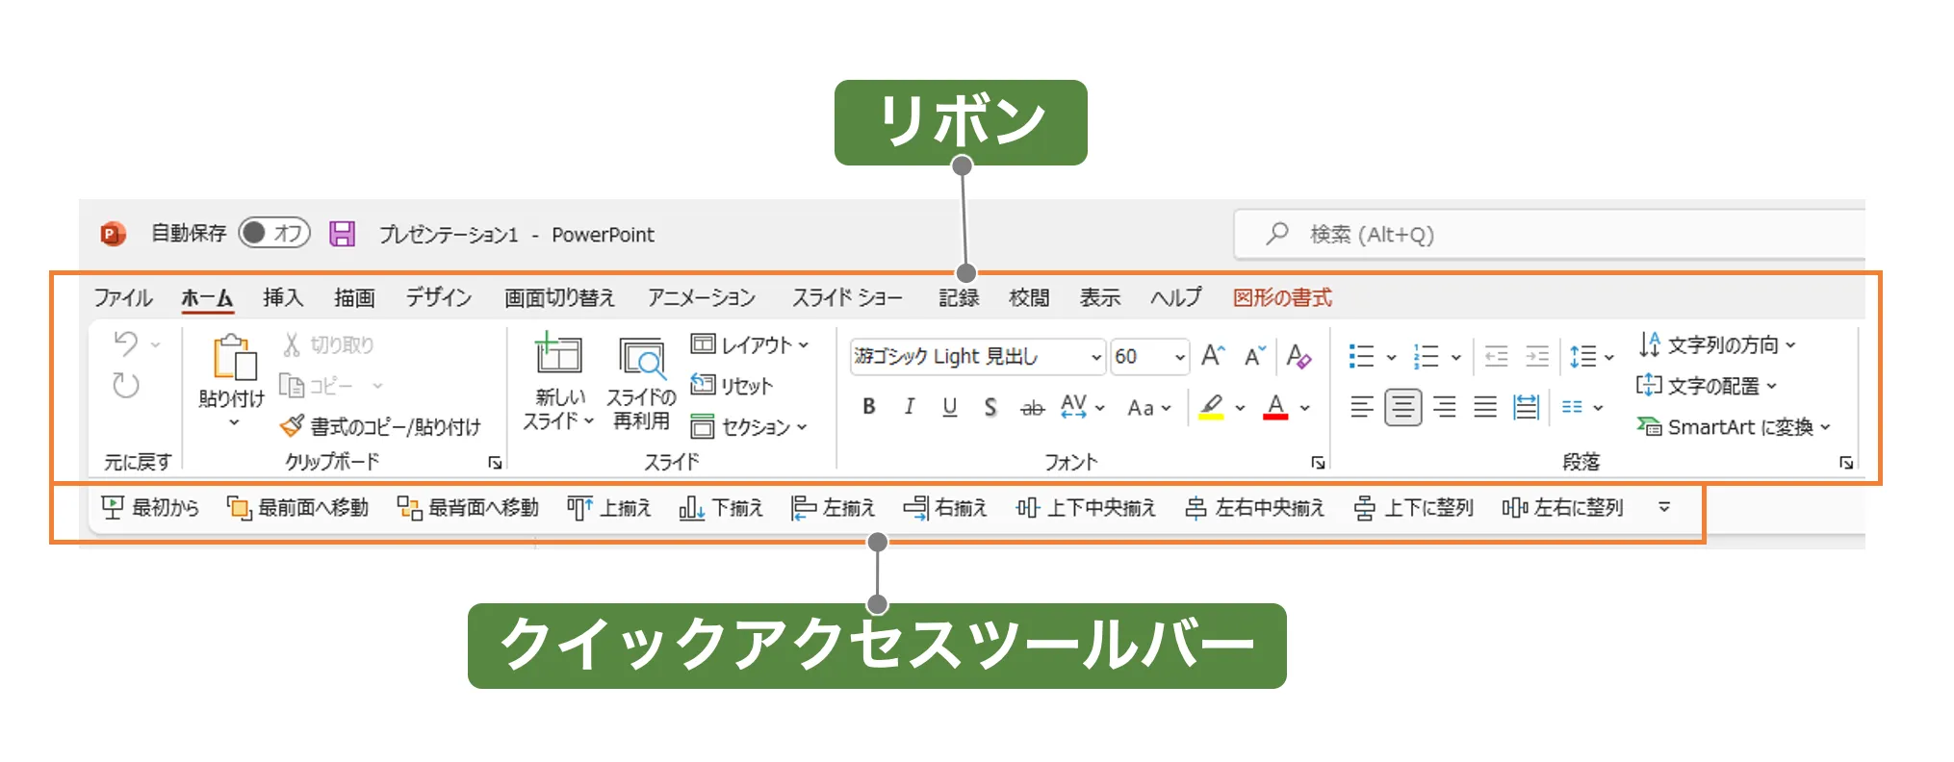Screen dimensions: 1954x762
Task: Open the font size 60 dropdown
Action: pyautogui.click(x=1180, y=357)
